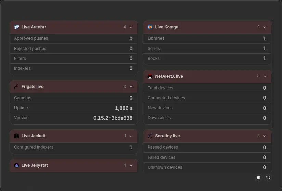282x191 pixels.
Task: Click the Libraries row label
Action: 156,38
